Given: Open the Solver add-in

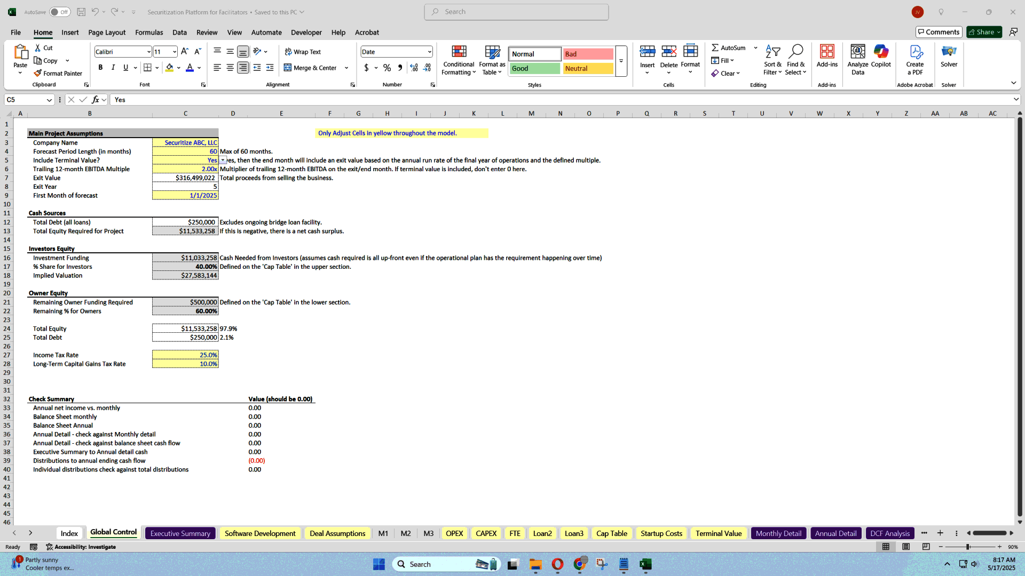Looking at the screenshot, I should tap(949, 57).
